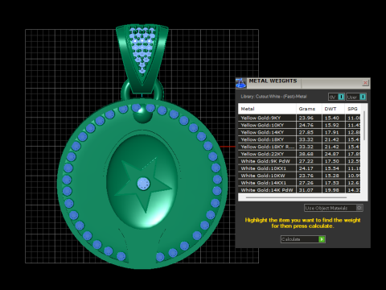386x290 pixels.
Task: Select the Yellow Gold:14KY row
Action: [299, 132]
